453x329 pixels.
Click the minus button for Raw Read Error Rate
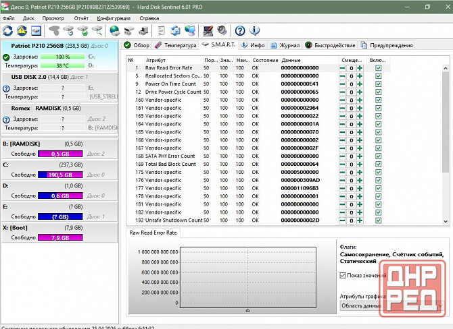pos(342,68)
